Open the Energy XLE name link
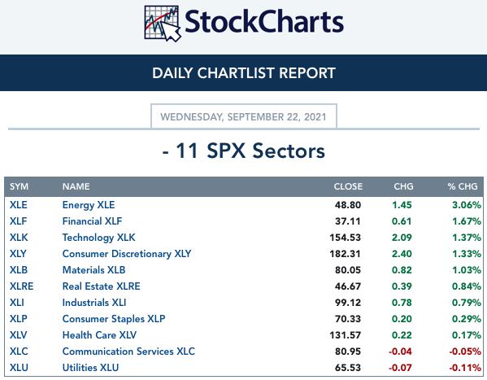Viewport: 487px width, 380px height. (x=89, y=205)
